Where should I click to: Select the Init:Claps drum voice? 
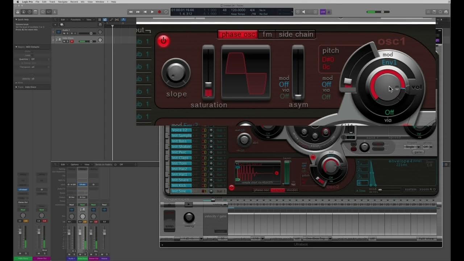click(x=182, y=158)
